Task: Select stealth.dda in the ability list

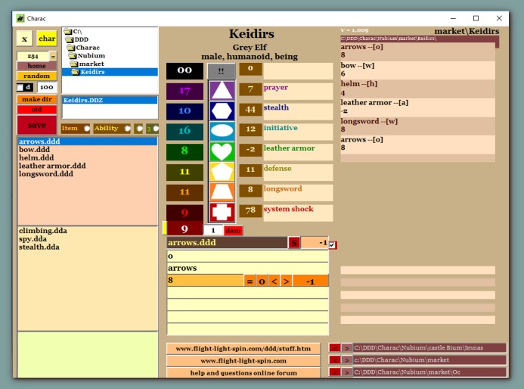Action: click(39, 247)
